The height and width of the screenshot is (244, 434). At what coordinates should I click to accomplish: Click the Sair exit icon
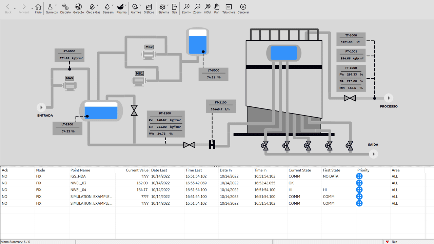[x=174, y=7]
